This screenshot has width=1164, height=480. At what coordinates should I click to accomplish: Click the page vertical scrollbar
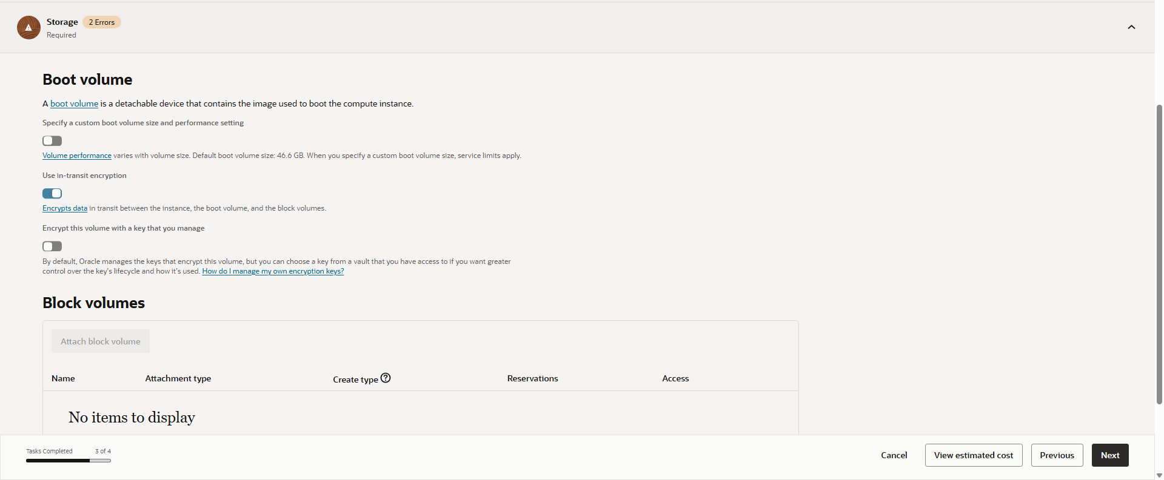point(1159,254)
